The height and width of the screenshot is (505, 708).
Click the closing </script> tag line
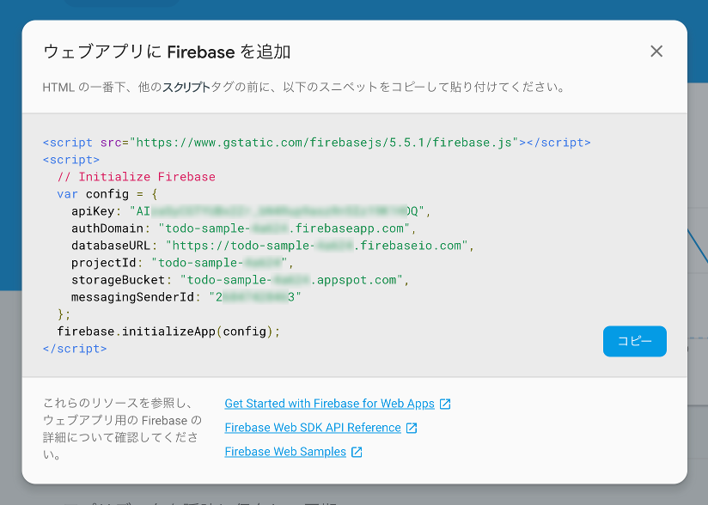[75, 349]
